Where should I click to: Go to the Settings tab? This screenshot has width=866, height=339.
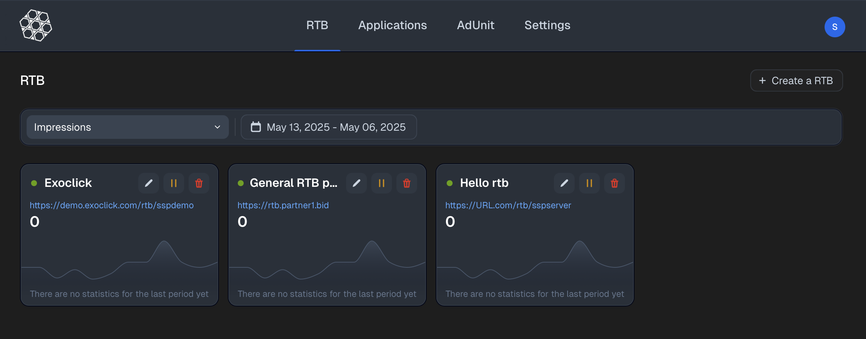click(x=547, y=25)
